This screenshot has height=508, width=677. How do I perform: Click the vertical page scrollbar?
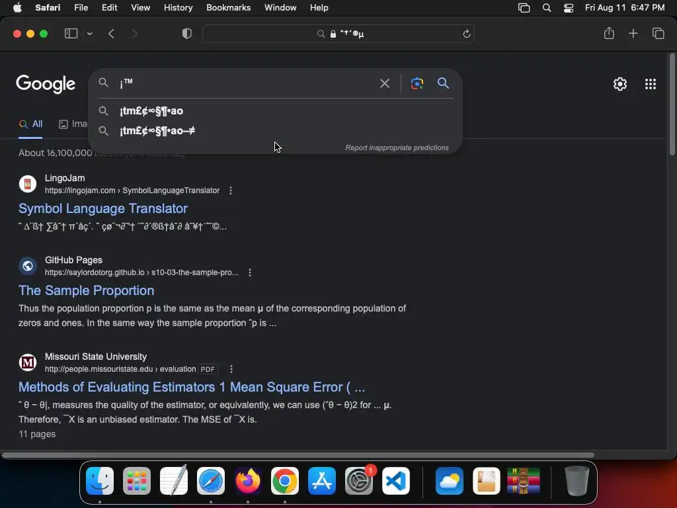(672, 105)
